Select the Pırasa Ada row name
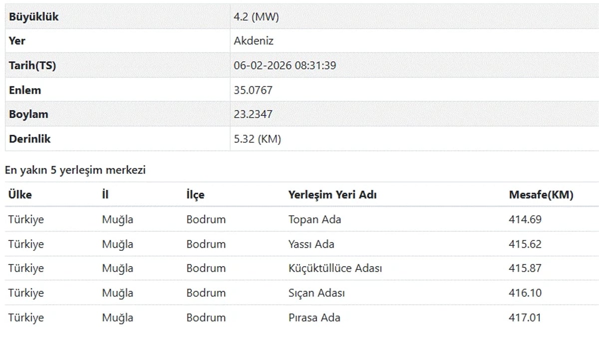 314,318
